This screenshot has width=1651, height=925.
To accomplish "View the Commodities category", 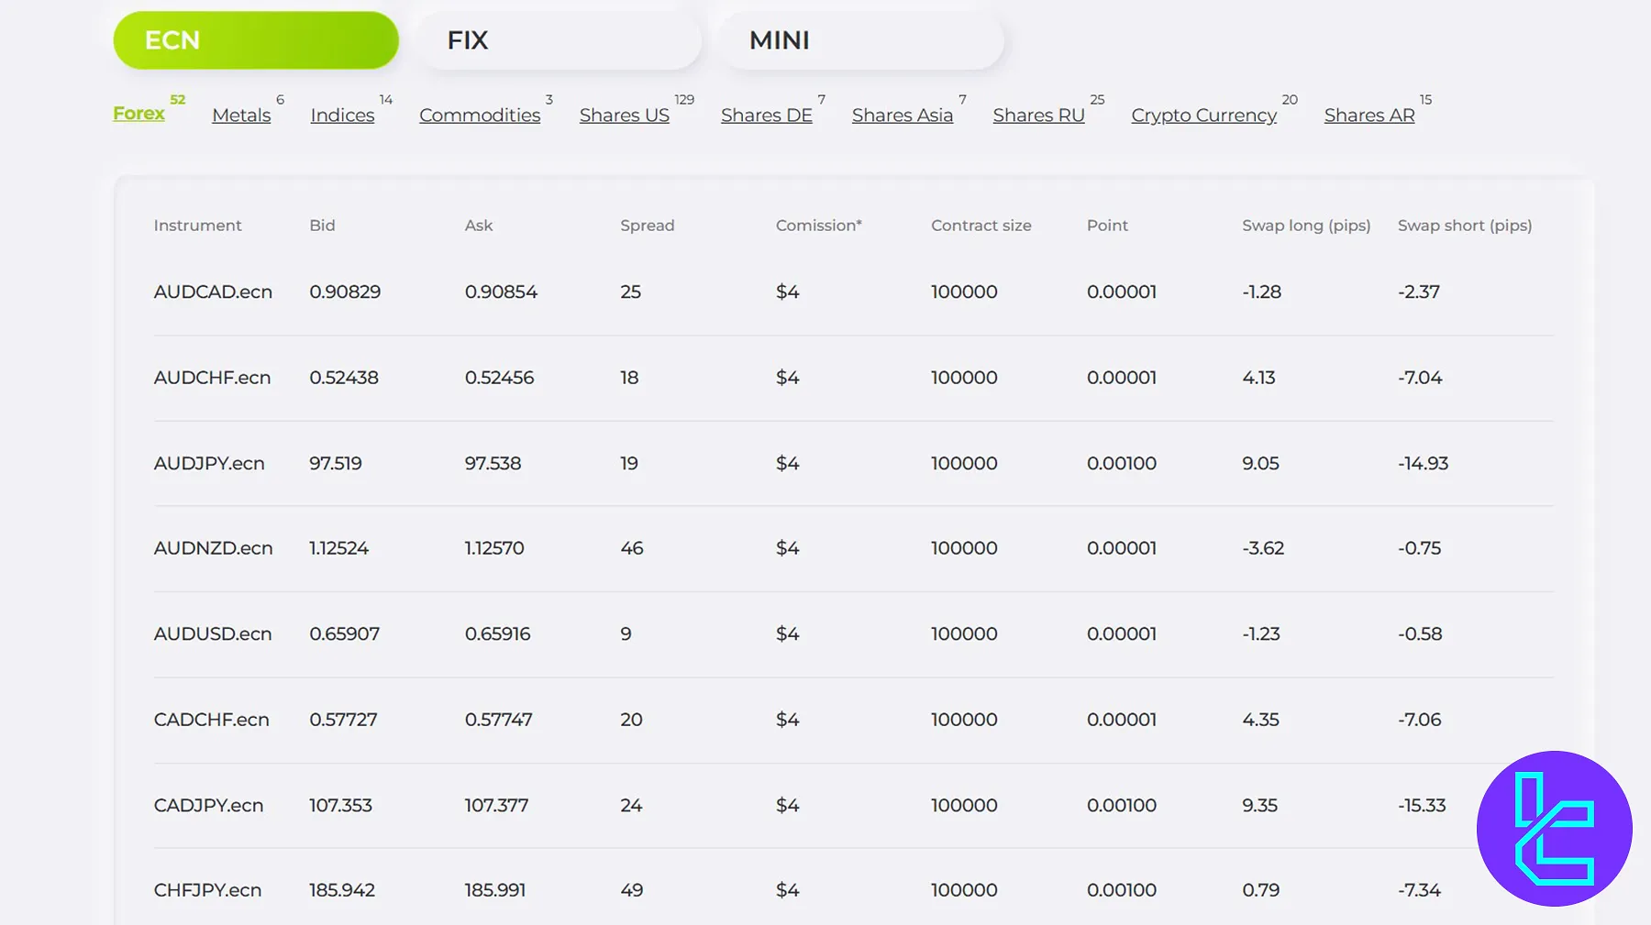I will point(480,116).
